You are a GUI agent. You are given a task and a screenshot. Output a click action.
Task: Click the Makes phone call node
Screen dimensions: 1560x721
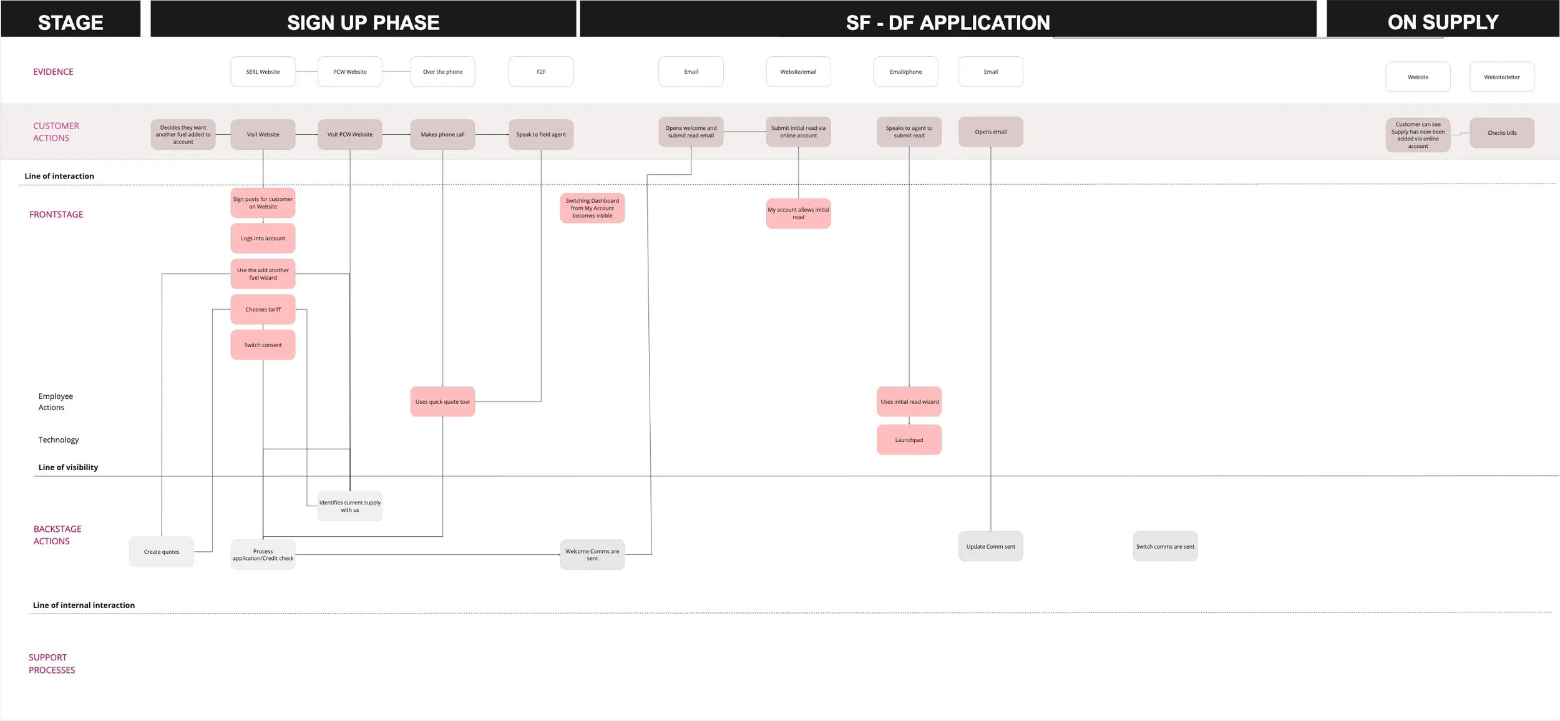pos(442,134)
